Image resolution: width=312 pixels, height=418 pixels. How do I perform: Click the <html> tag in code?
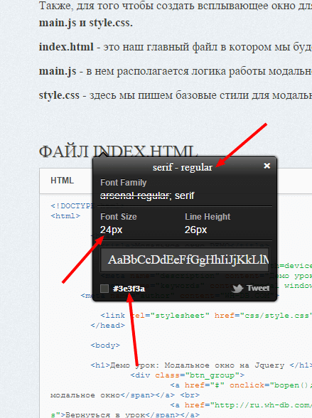pos(65,216)
